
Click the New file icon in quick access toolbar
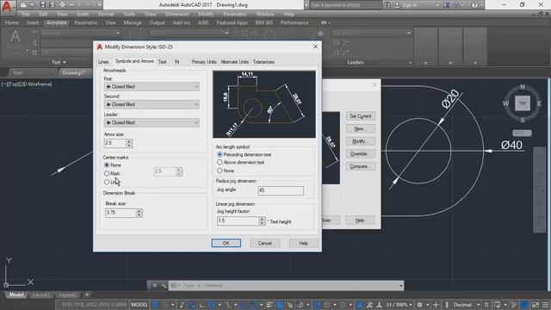click(23, 5)
